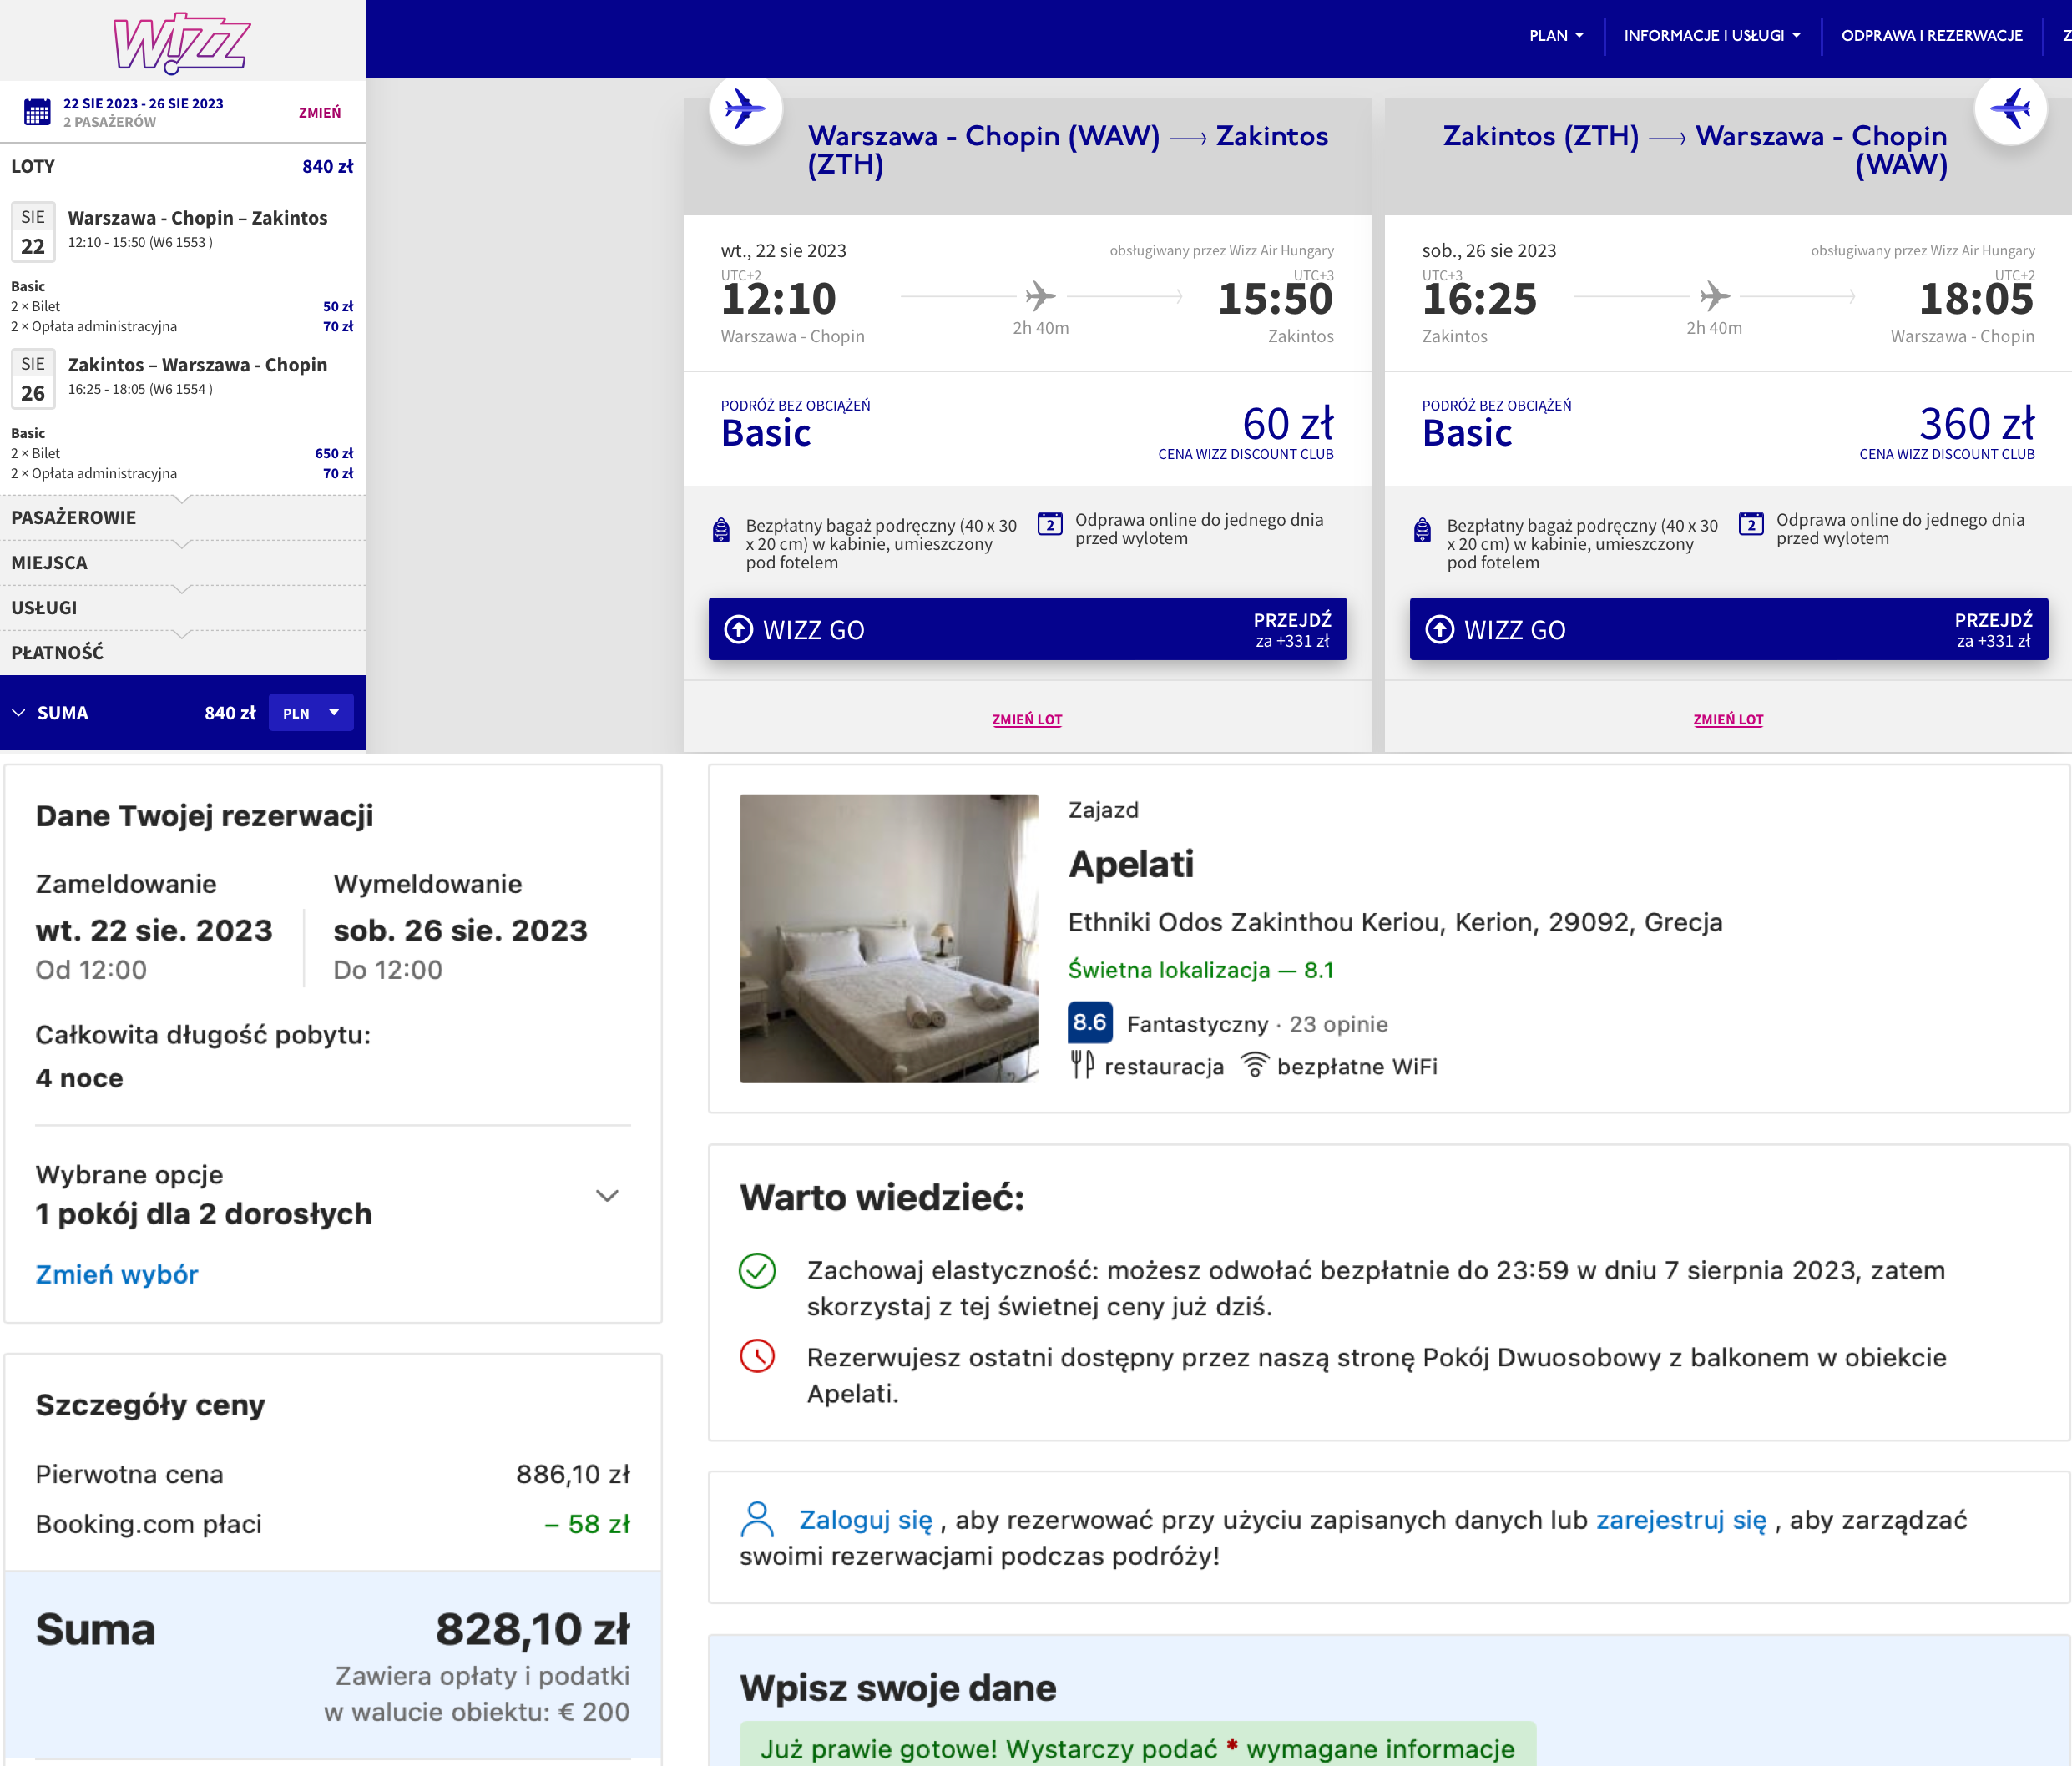Image resolution: width=2072 pixels, height=1766 pixels.
Task: Click Warszawa - Chopin – Zakintos sidebar flight
Action: pyautogui.click(x=197, y=218)
